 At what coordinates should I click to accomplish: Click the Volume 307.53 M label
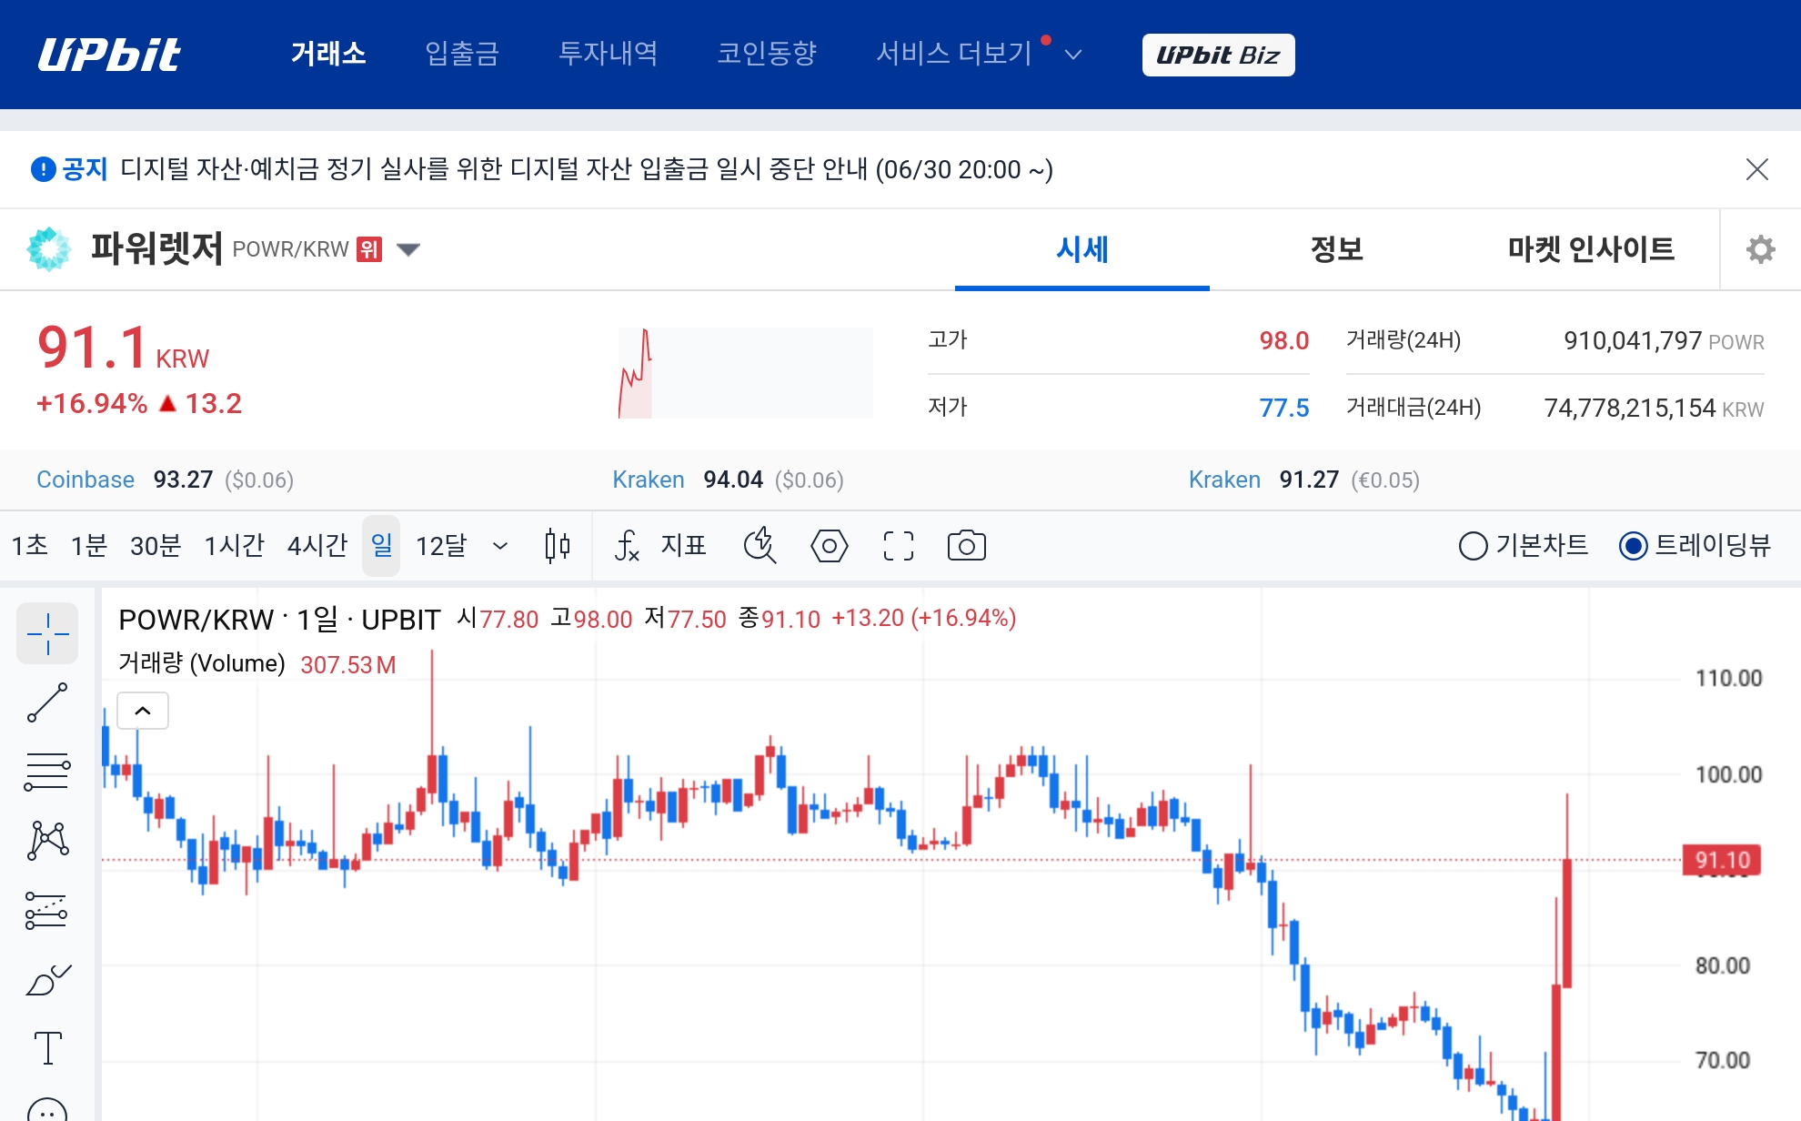coord(257,664)
